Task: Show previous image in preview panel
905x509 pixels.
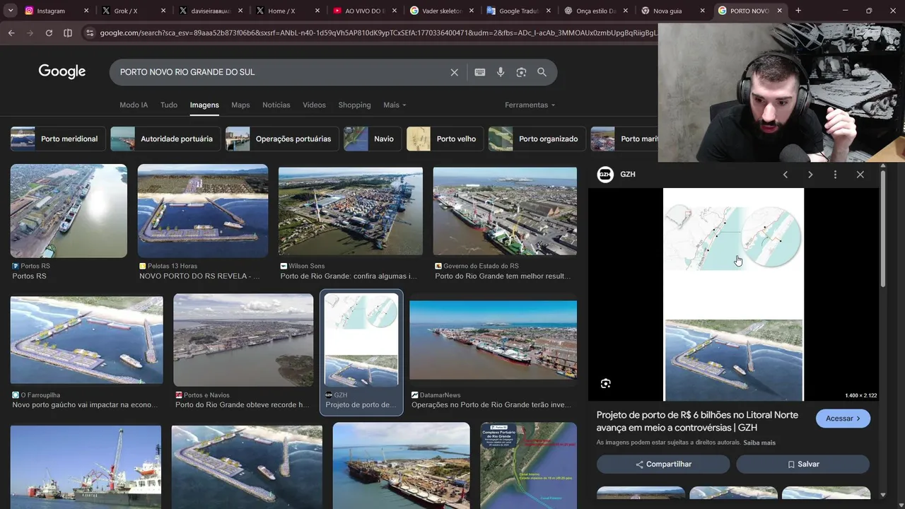Action: pyautogui.click(x=785, y=175)
